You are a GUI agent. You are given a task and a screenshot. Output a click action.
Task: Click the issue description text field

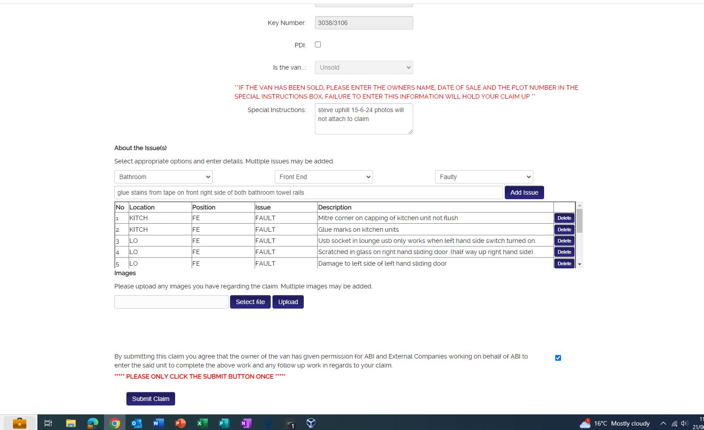[x=309, y=192]
